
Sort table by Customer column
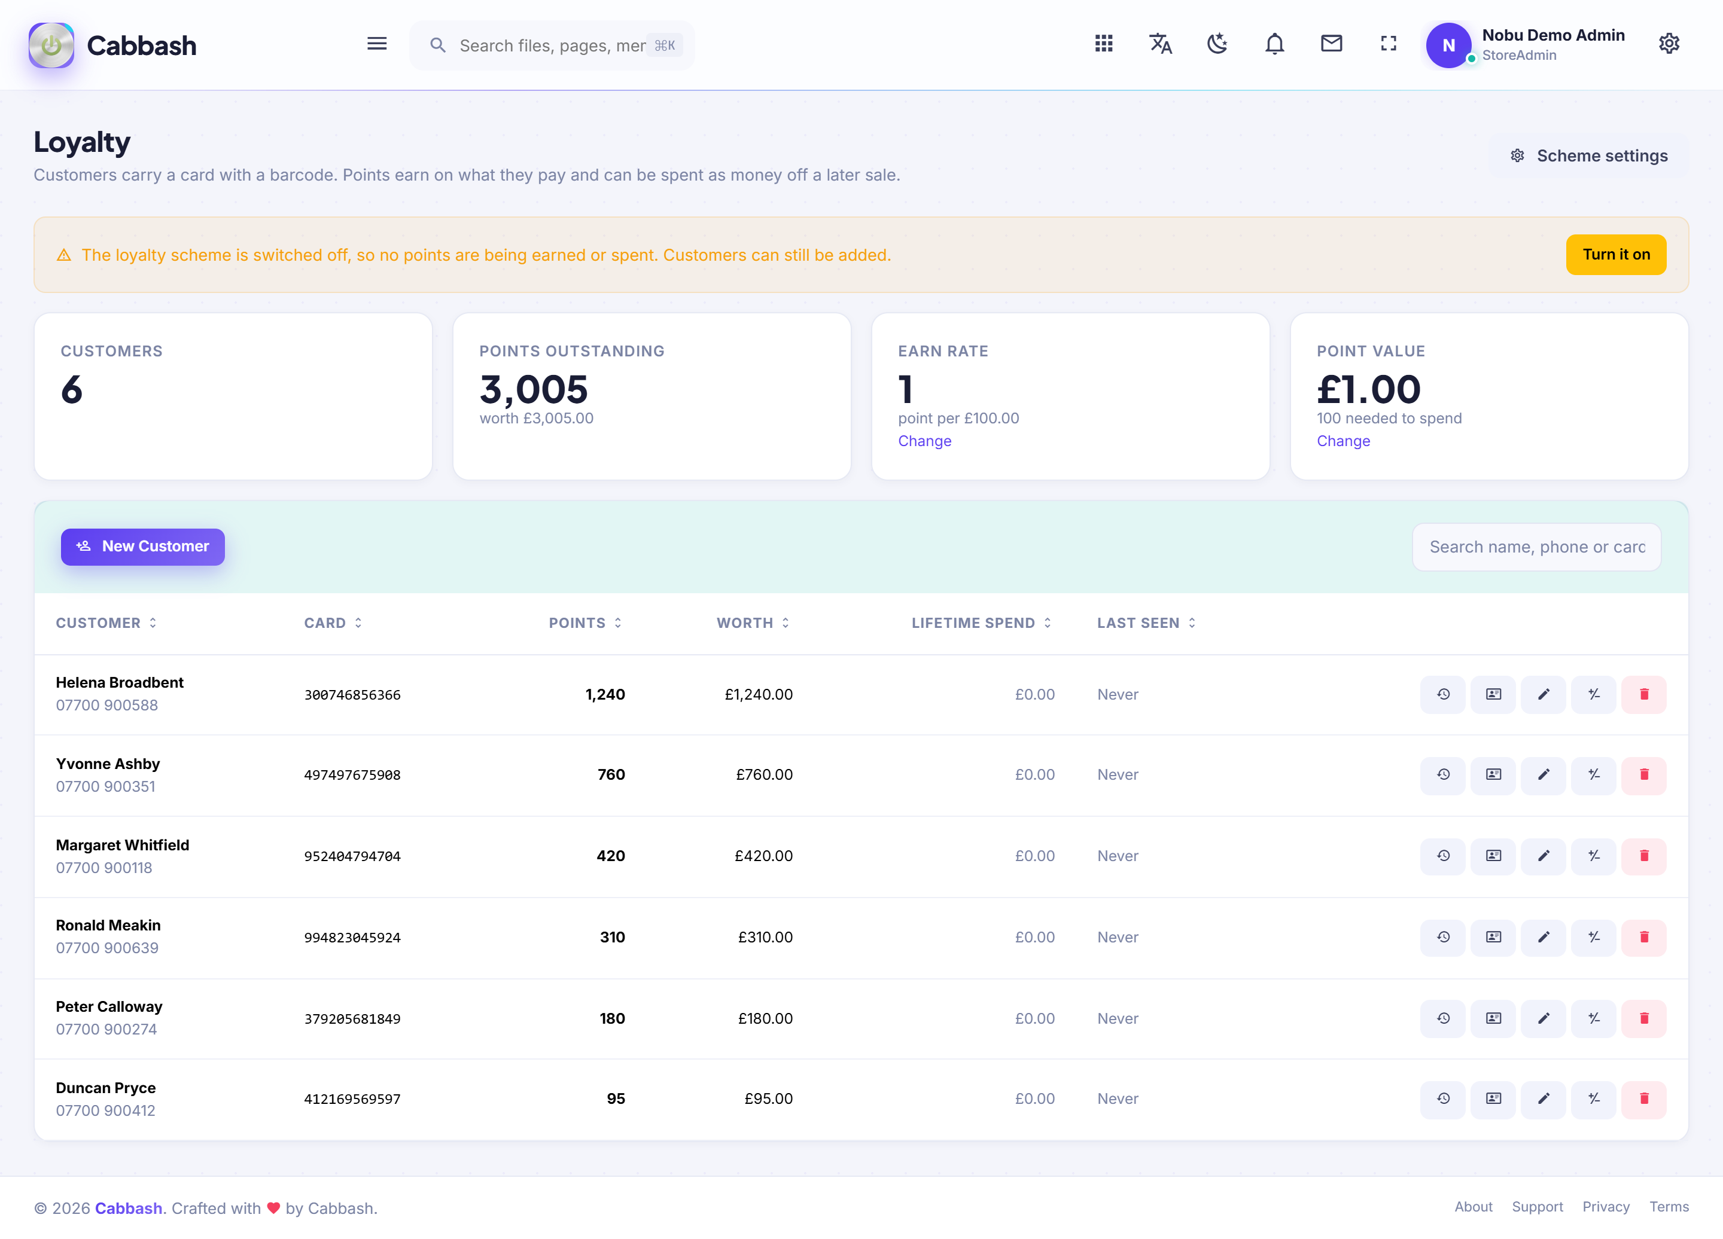(x=106, y=623)
